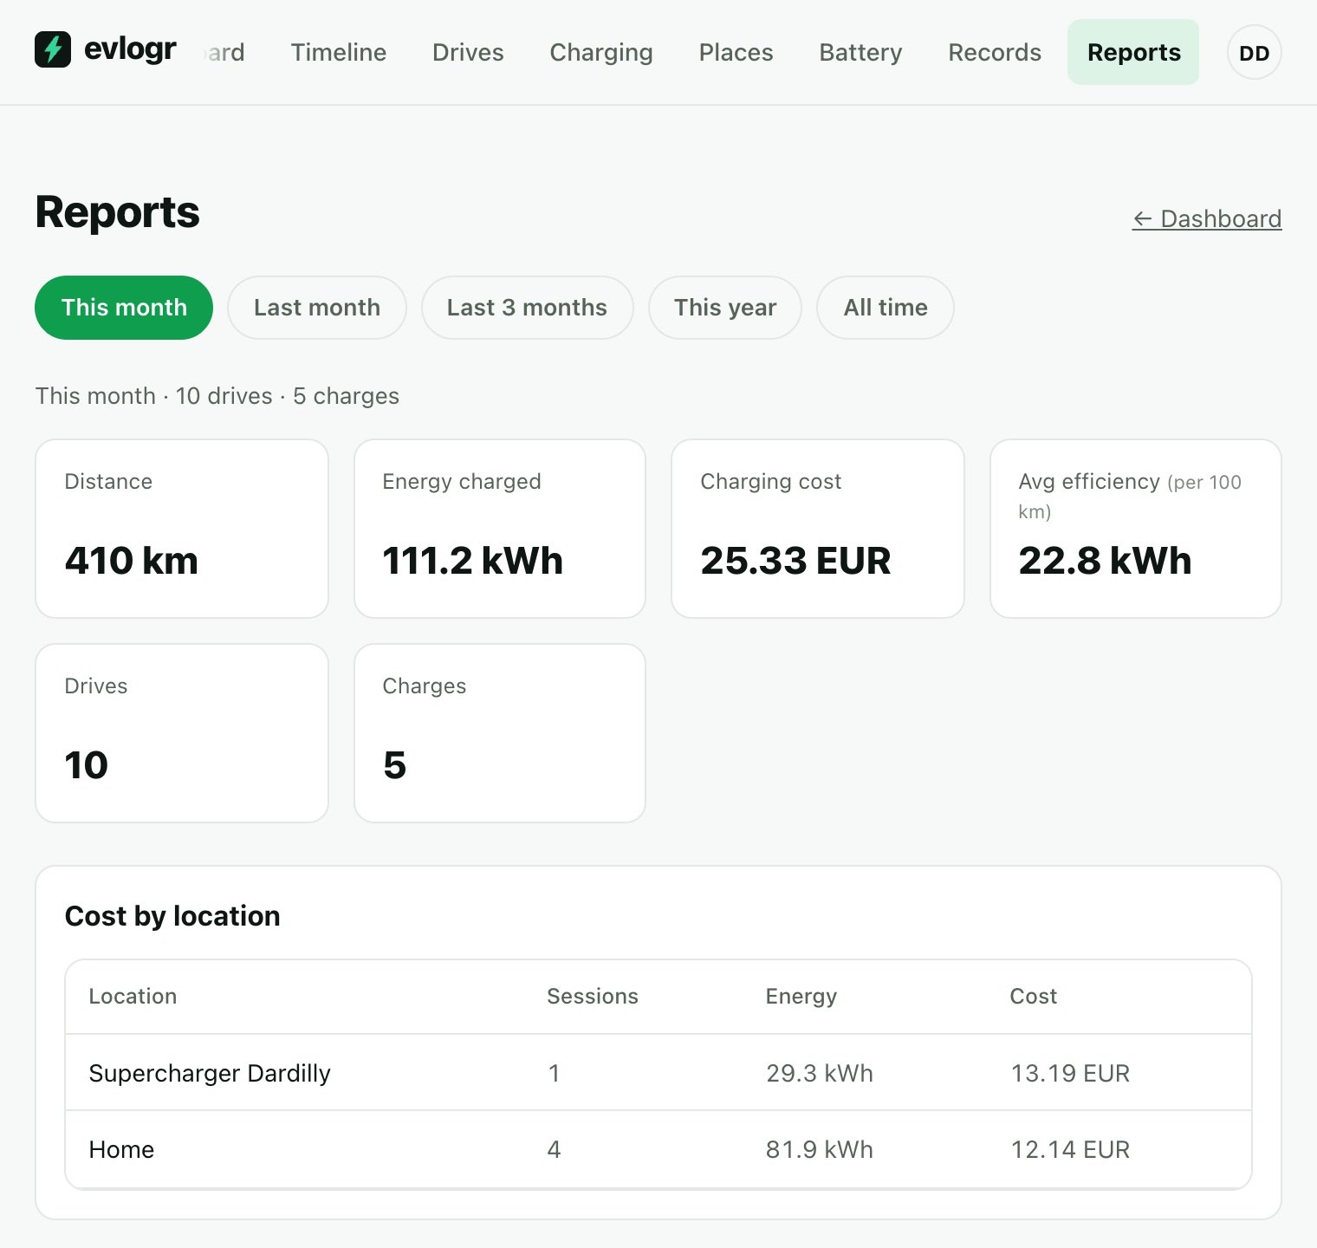Viewport: 1317px width, 1248px height.
Task: Click the Home row sessions count 4
Action: (x=555, y=1149)
